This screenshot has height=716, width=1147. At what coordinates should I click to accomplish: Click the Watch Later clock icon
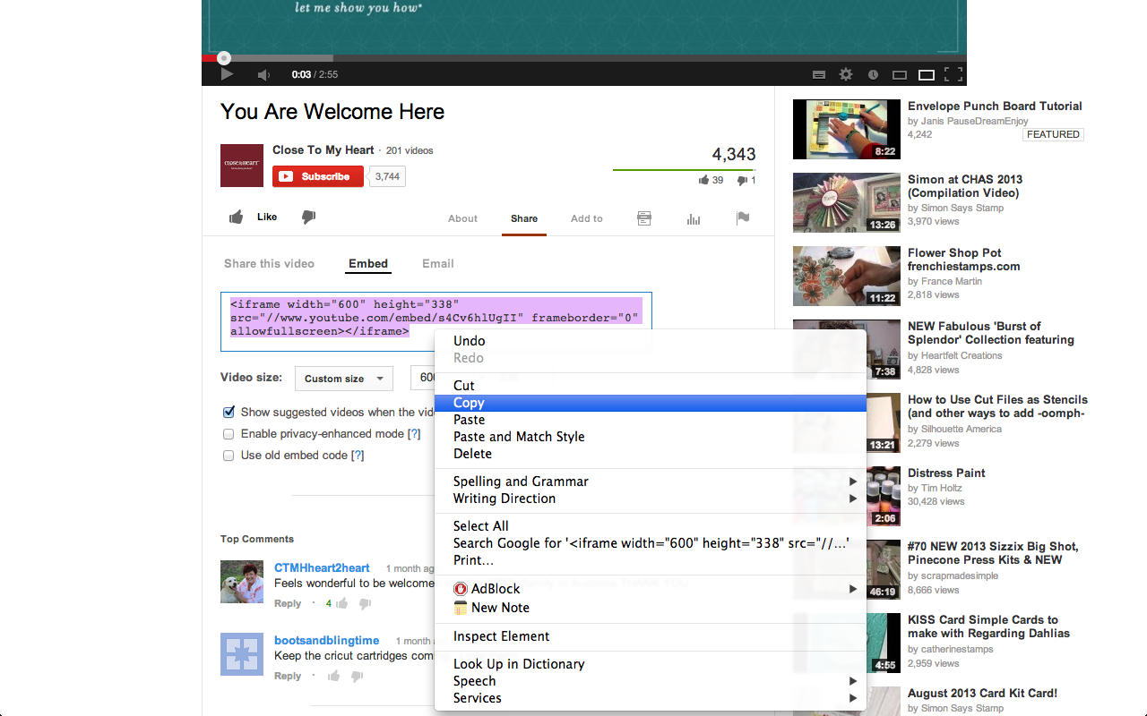tap(874, 75)
